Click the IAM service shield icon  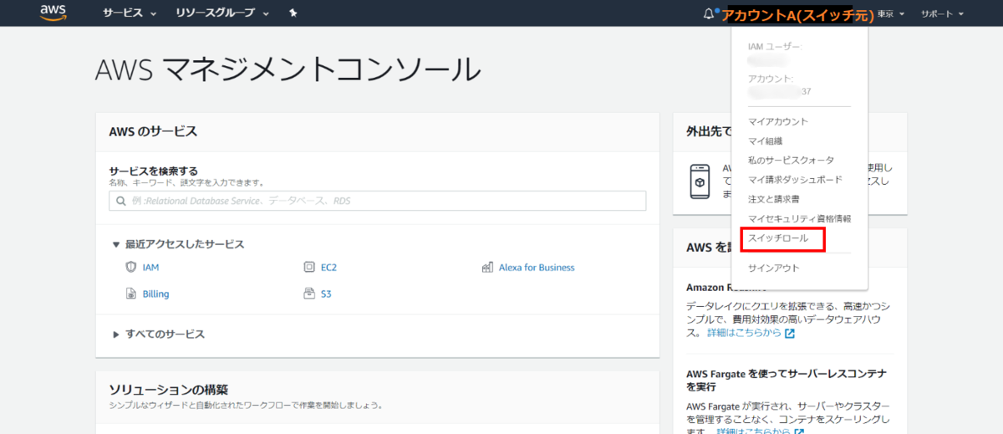click(x=130, y=268)
